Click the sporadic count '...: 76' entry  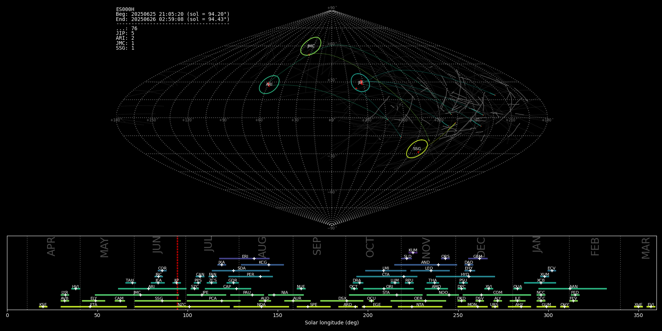click(x=127, y=28)
